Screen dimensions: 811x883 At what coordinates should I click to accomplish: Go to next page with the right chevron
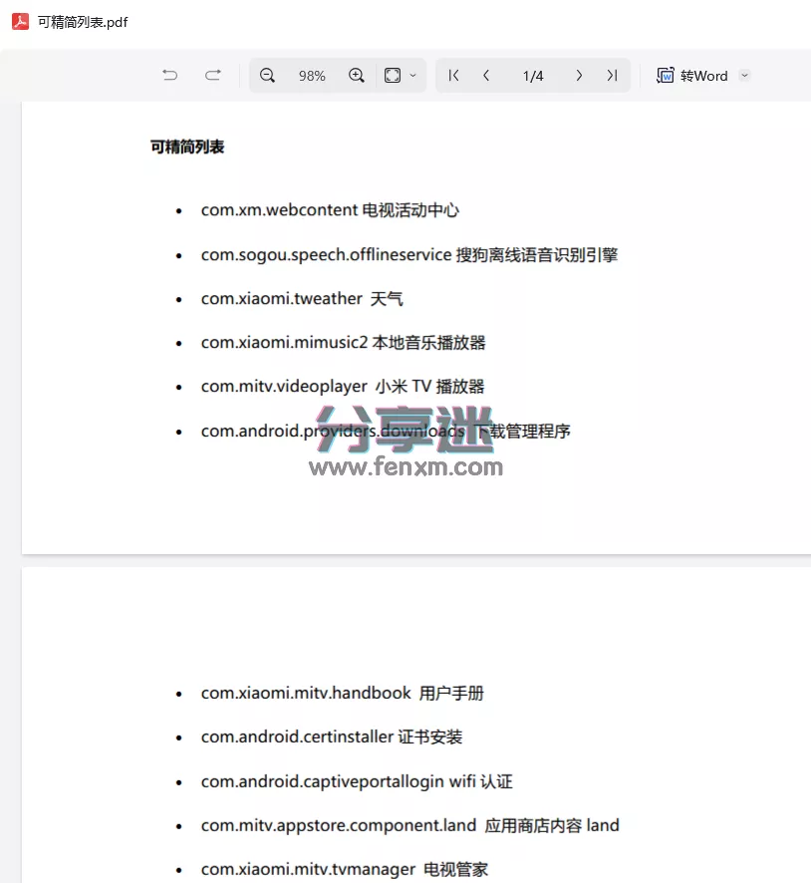coord(580,75)
